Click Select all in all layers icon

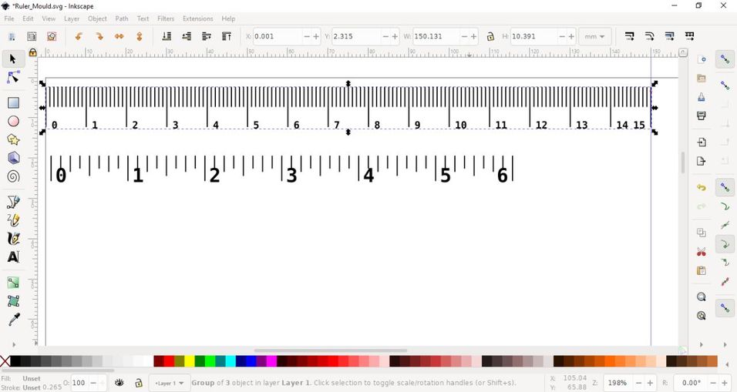[32, 36]
